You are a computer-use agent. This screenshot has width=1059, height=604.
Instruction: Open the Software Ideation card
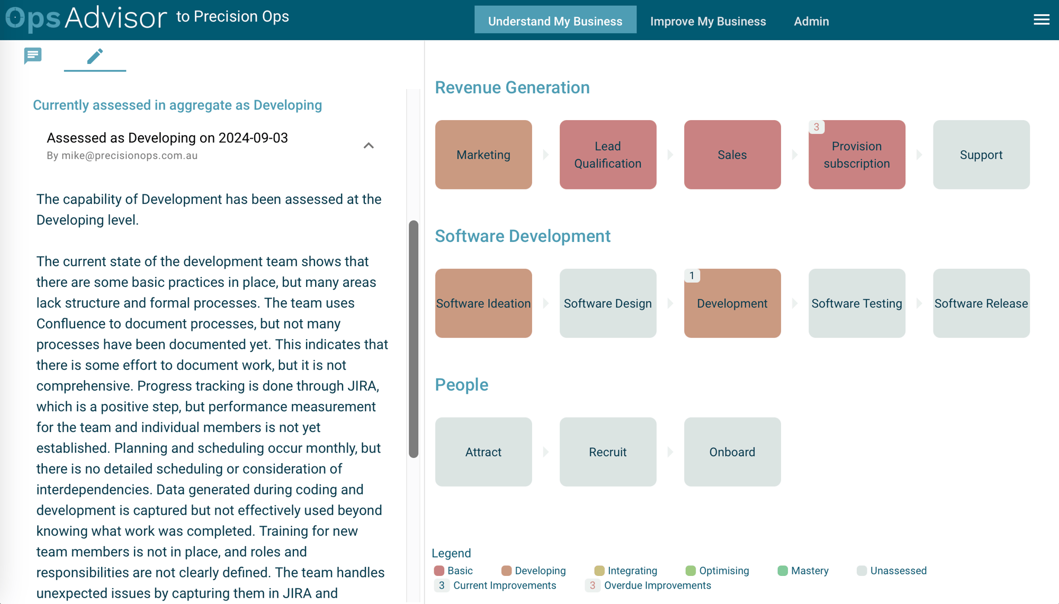(483, 303)
